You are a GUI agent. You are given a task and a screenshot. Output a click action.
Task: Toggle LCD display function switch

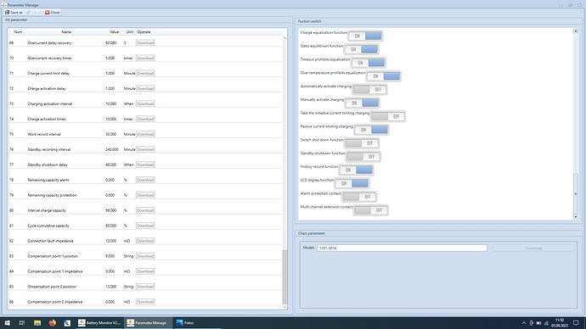352,183
